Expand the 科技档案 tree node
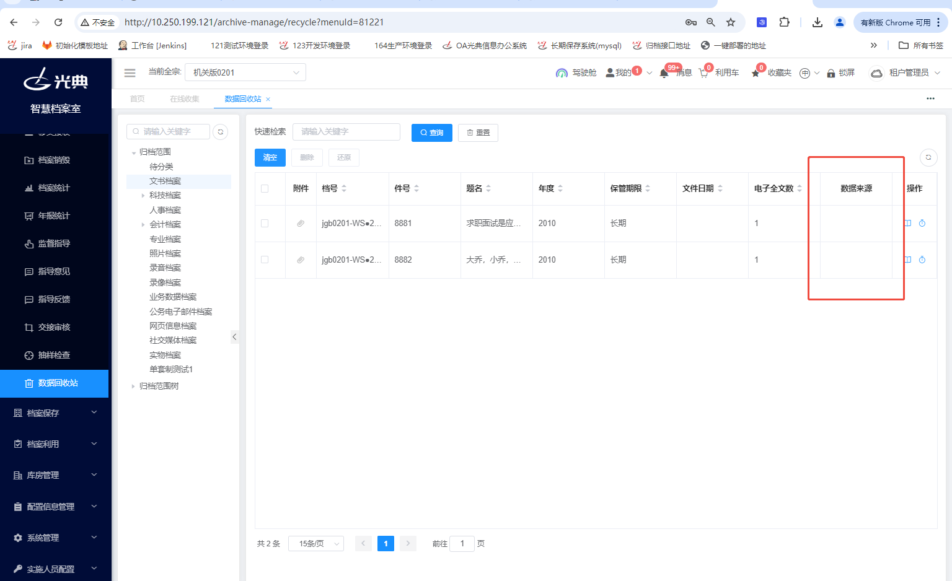 point(143,196)
